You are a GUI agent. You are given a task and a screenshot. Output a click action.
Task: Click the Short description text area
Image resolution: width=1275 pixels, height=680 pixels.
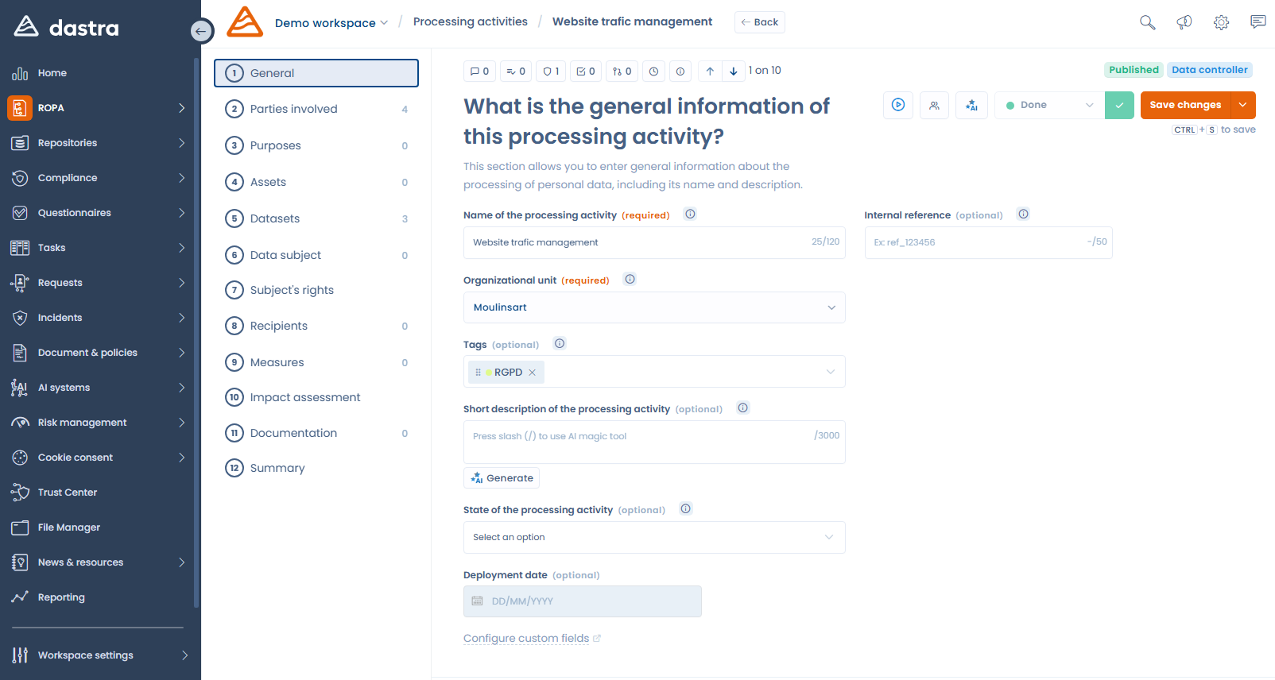click(x=654, y=442)
